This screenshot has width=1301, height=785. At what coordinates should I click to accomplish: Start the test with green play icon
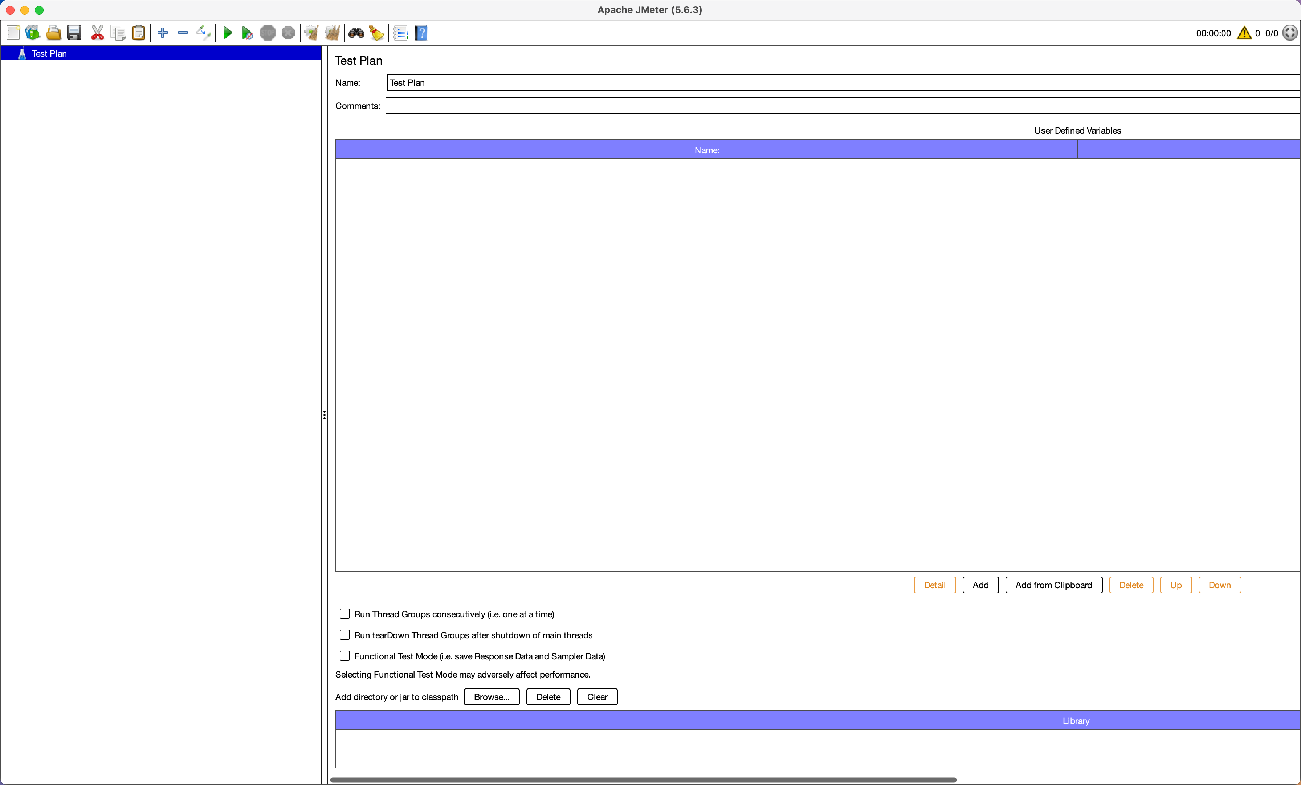[x=228, y=33]
